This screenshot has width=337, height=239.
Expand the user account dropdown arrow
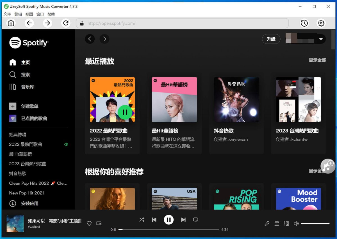coord(321,39)
